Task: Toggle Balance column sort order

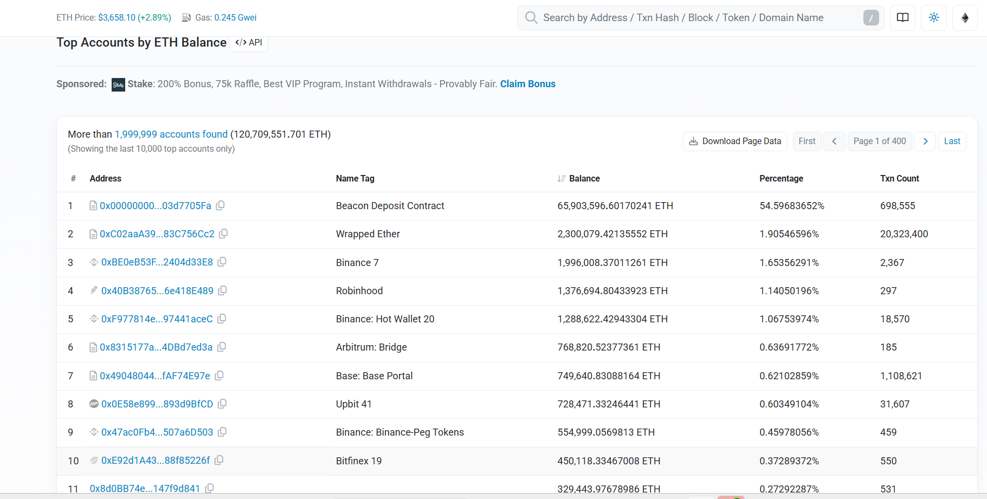Action: click(560, 178)
